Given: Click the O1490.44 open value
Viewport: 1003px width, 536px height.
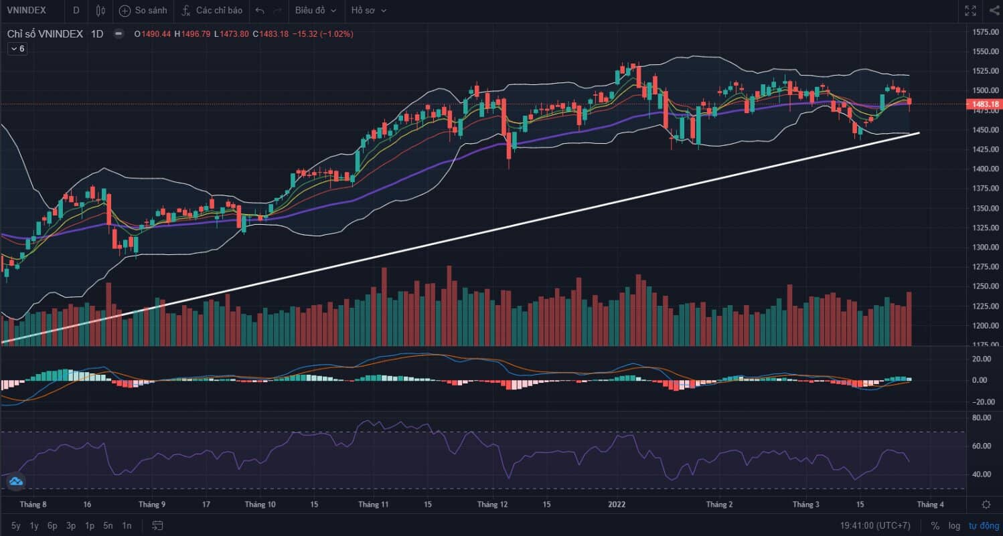Looking at the screenshot, I should pyautogui.click(x=153, y=33).
